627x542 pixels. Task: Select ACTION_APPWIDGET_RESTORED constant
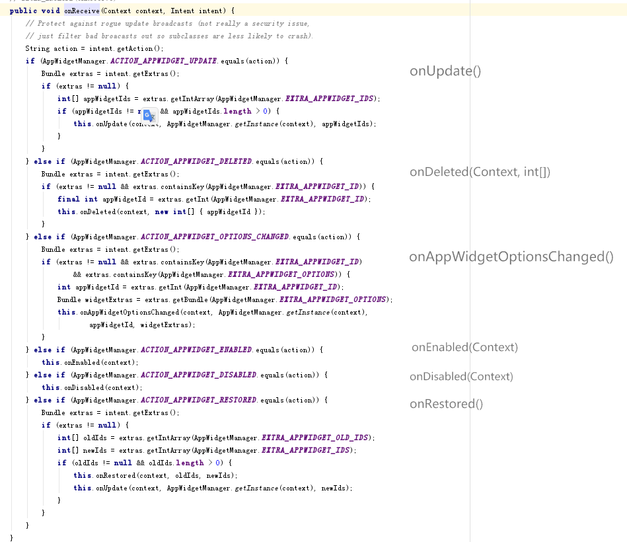pyautogui.click(x=199, y=400)
